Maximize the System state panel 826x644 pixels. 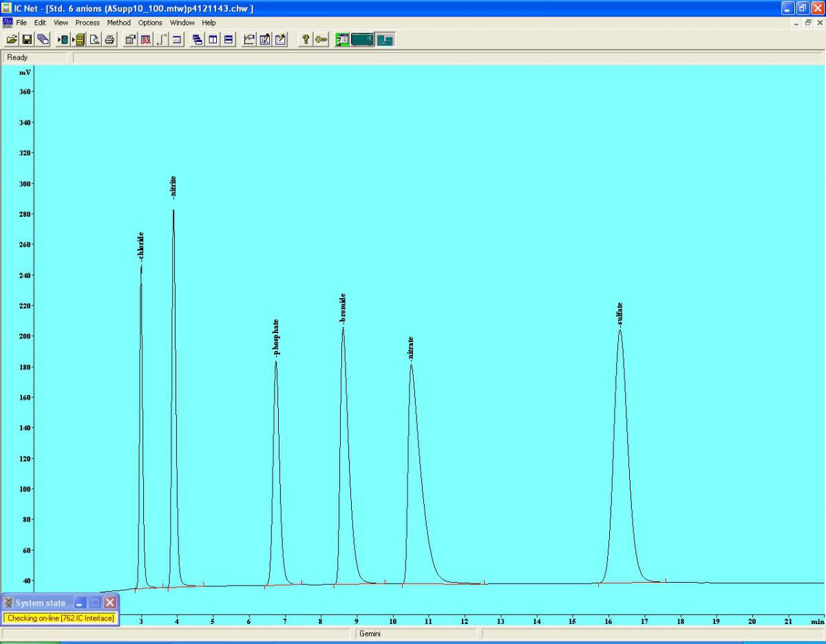[95, 603]
